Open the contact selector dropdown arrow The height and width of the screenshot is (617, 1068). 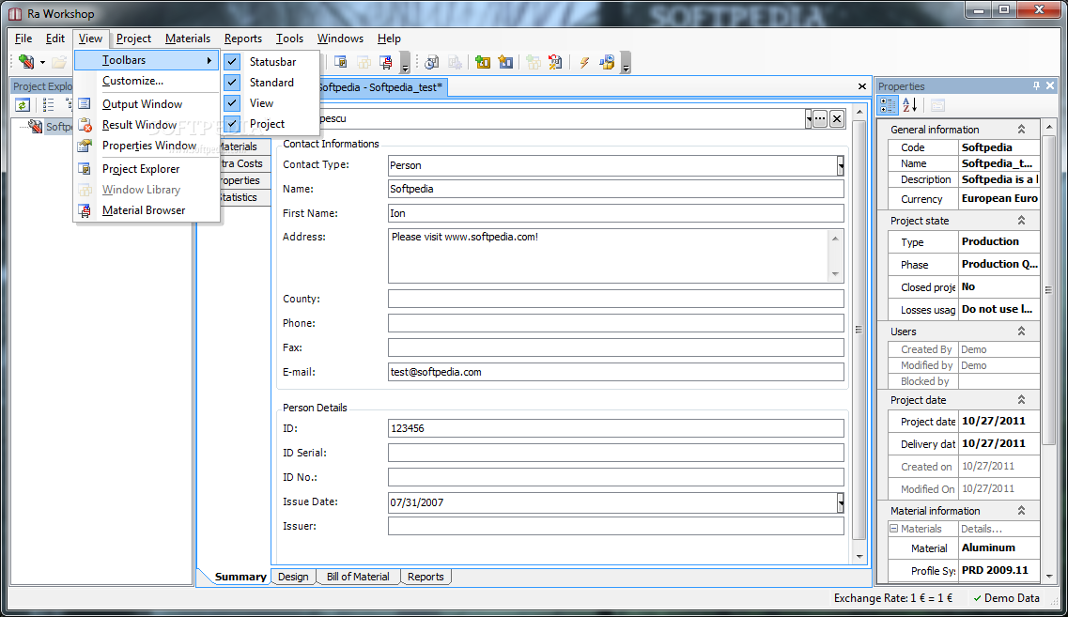(x=809, y=118)
